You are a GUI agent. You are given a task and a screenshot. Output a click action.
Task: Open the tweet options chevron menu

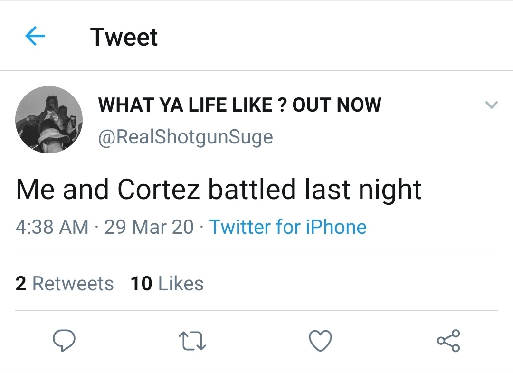coord(492,105)
